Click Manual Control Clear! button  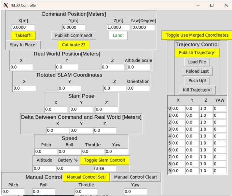[x=135, y=177]
